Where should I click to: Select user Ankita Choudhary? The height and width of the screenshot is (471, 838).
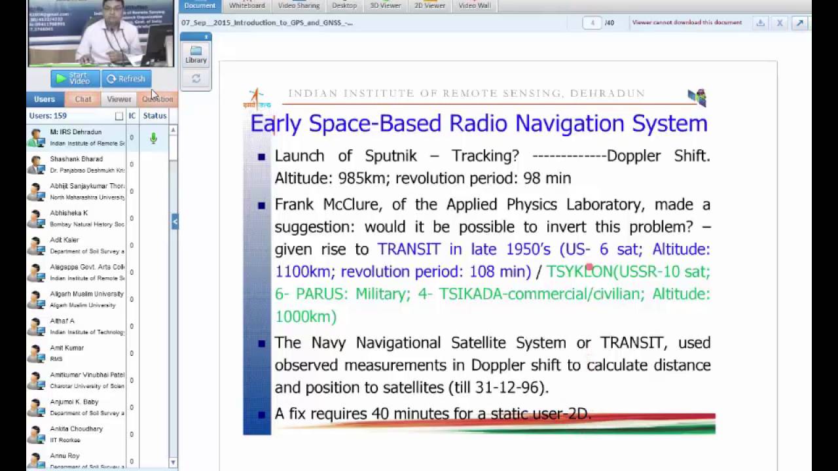tap(98, 434)
